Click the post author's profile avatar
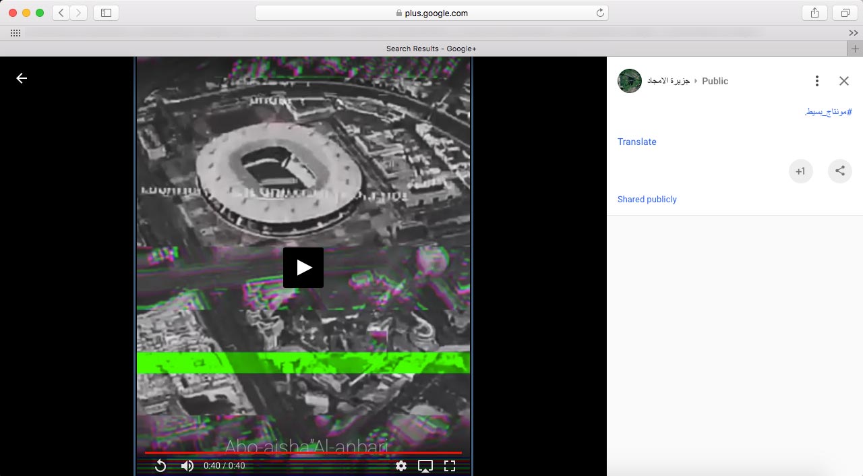Image resolution: width=863 pixels, height=476 pixels. (x=629, y=81)
